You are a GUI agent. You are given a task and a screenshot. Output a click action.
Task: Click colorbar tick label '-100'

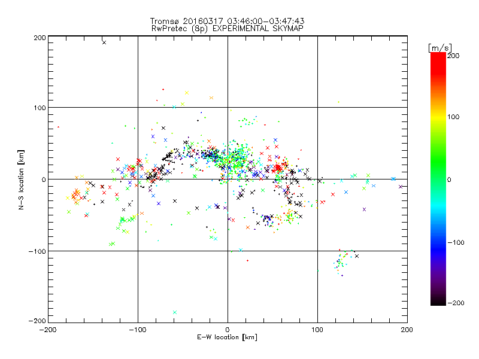tap(456, 243)
